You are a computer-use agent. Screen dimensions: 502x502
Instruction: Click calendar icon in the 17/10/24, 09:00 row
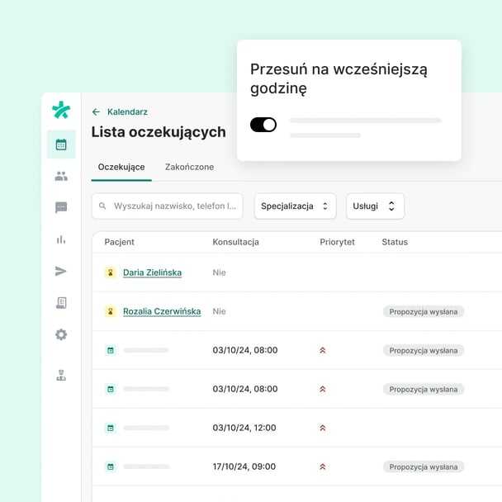(x=111, y=466)
